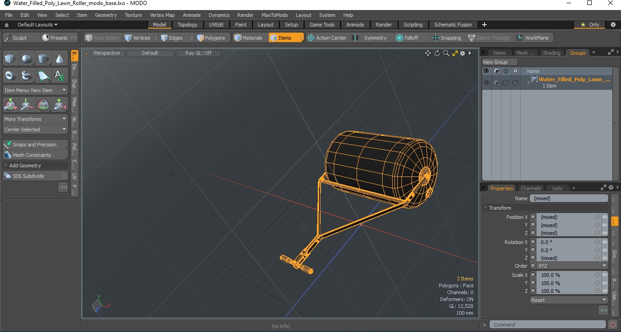Click the New Group button

[500, 62]
